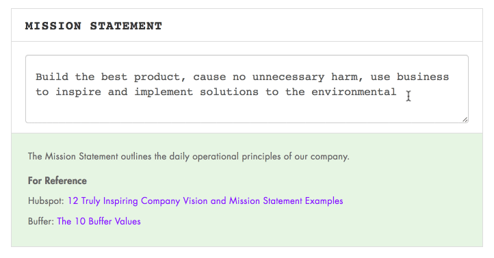This screenshot has height=258, width=494.
Task: Click the daily operational principles description sentence
Action: (188, 157)
